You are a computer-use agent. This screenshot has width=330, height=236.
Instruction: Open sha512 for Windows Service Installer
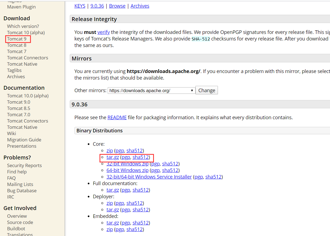coord(213,177)
